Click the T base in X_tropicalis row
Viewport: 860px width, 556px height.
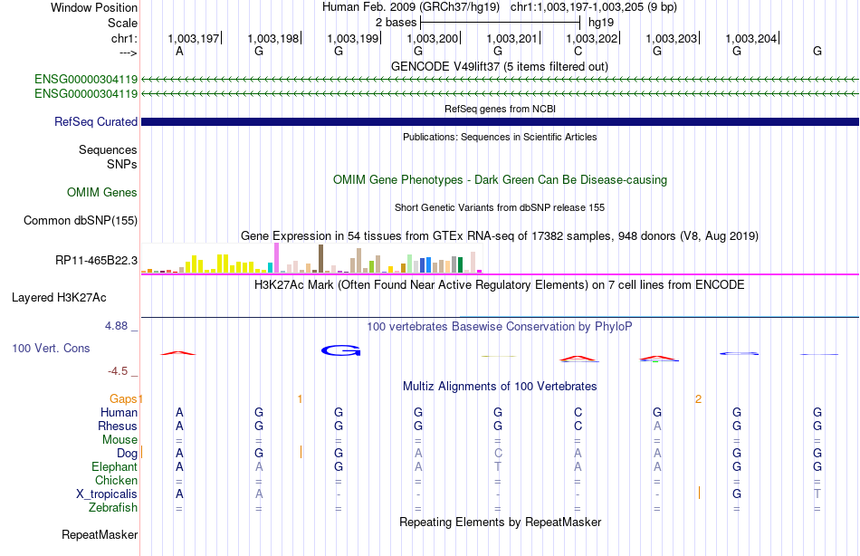coord(817,494)
